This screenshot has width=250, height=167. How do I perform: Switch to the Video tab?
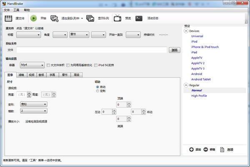point(31,75)
